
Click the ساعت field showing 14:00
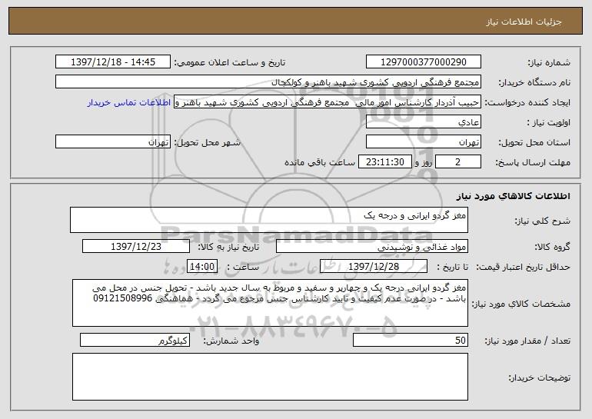click(x=202, y=267)
